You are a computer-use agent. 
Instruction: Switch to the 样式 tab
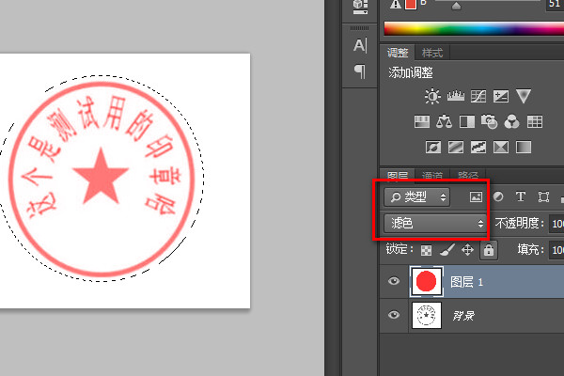coord(432,53)
